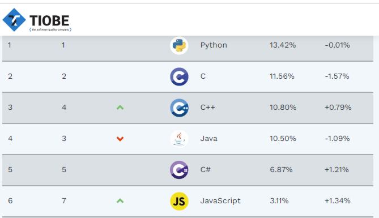This screenshot has width=379, height=218.
Task: Click the C# language logo
Action: 179,170
